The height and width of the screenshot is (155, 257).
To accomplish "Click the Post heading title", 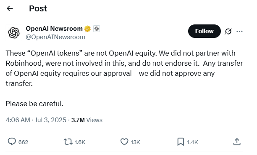I will (38, 8).
